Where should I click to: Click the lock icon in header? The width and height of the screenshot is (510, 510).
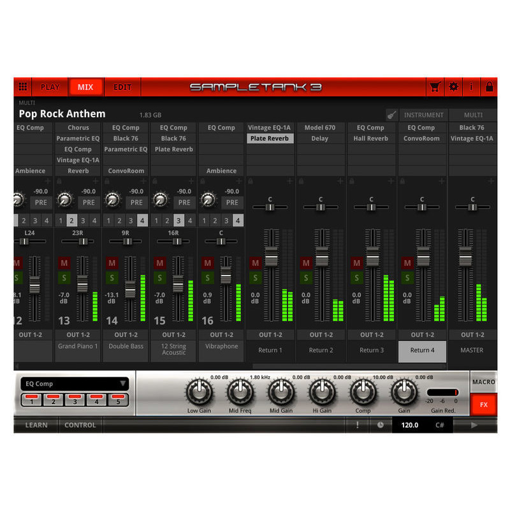pos(489,87)
